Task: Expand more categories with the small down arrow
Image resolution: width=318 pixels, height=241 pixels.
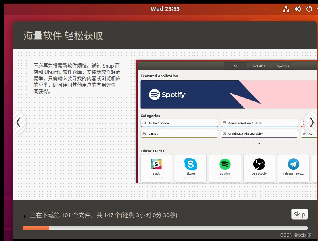Action: point(259,144)
